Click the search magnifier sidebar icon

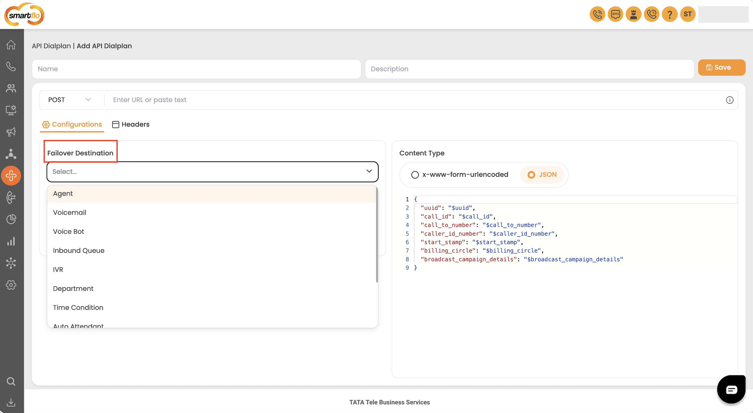coord(11,381)
